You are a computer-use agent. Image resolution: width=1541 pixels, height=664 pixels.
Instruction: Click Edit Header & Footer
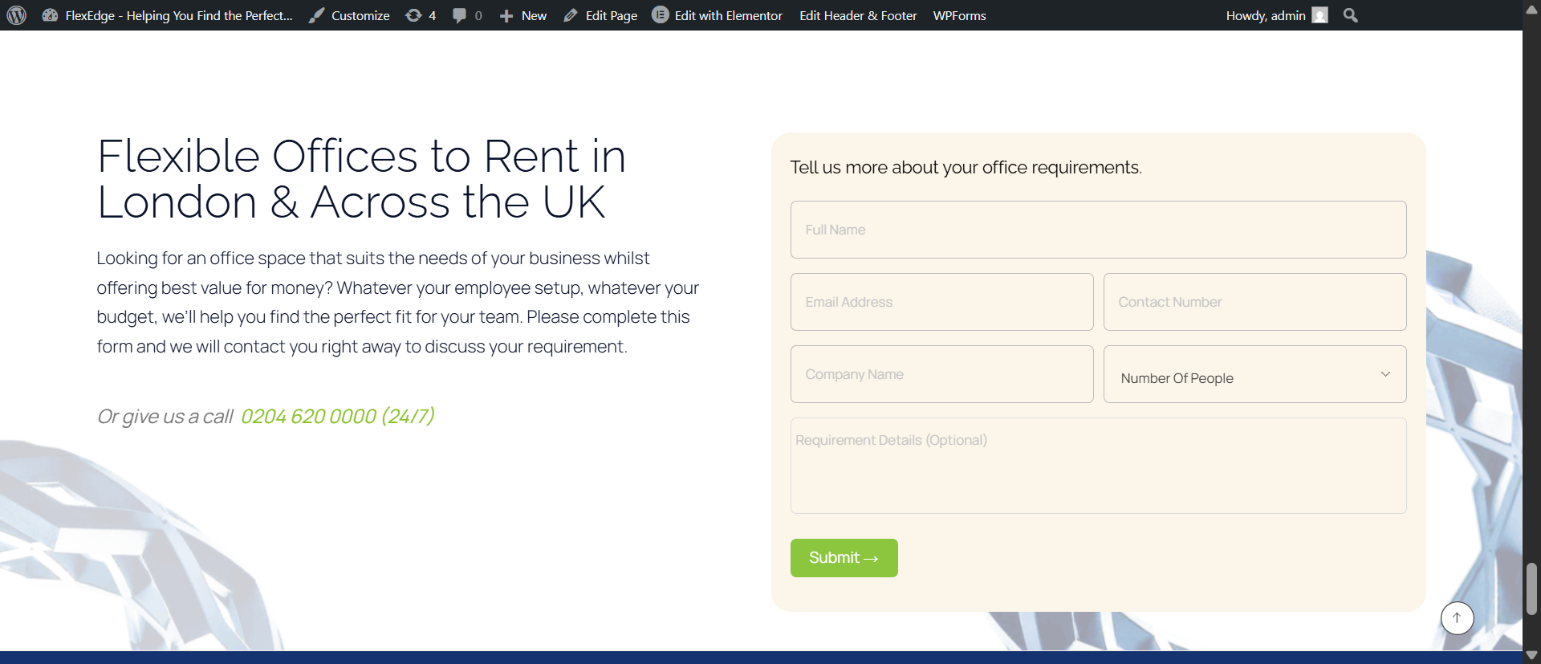pos(858,15)
